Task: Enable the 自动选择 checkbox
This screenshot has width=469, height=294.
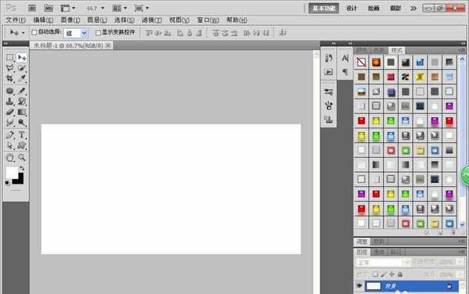Action: [34, 33]
